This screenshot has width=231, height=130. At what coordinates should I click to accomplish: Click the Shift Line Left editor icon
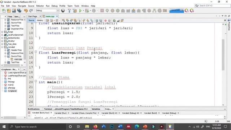(x=97, y=20)
